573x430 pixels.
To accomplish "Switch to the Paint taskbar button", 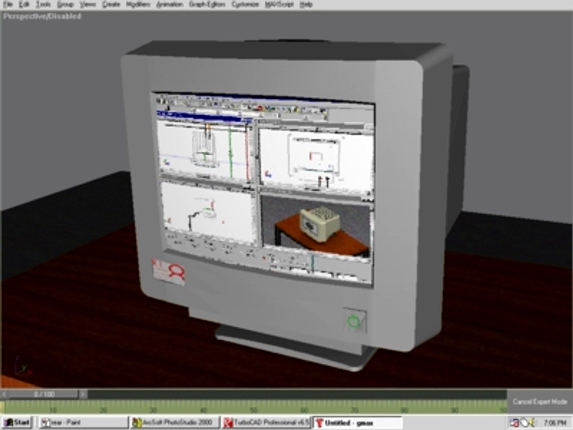I will (x=84, y=422).
